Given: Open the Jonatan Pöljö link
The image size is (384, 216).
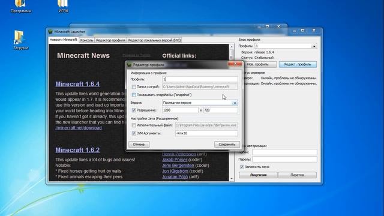Looking at the screenshot, I should click(x=175, y=176).
